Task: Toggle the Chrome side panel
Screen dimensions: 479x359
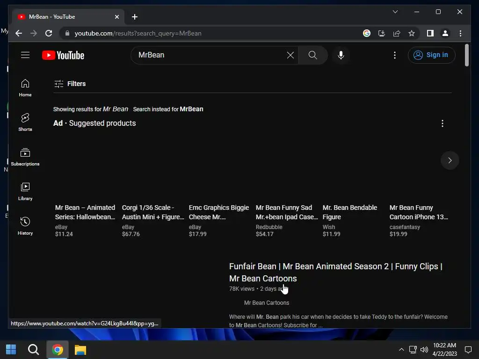Action: [x=430, y=33]
